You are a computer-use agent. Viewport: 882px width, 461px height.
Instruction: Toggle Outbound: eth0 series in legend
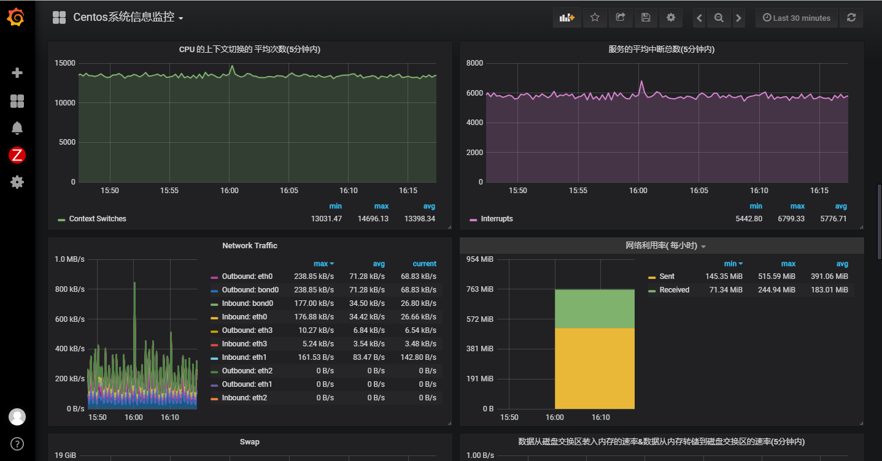tap(247, 276)
